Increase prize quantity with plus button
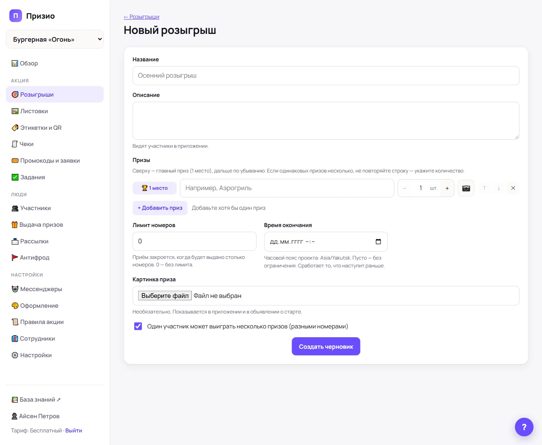 point(447,188)
